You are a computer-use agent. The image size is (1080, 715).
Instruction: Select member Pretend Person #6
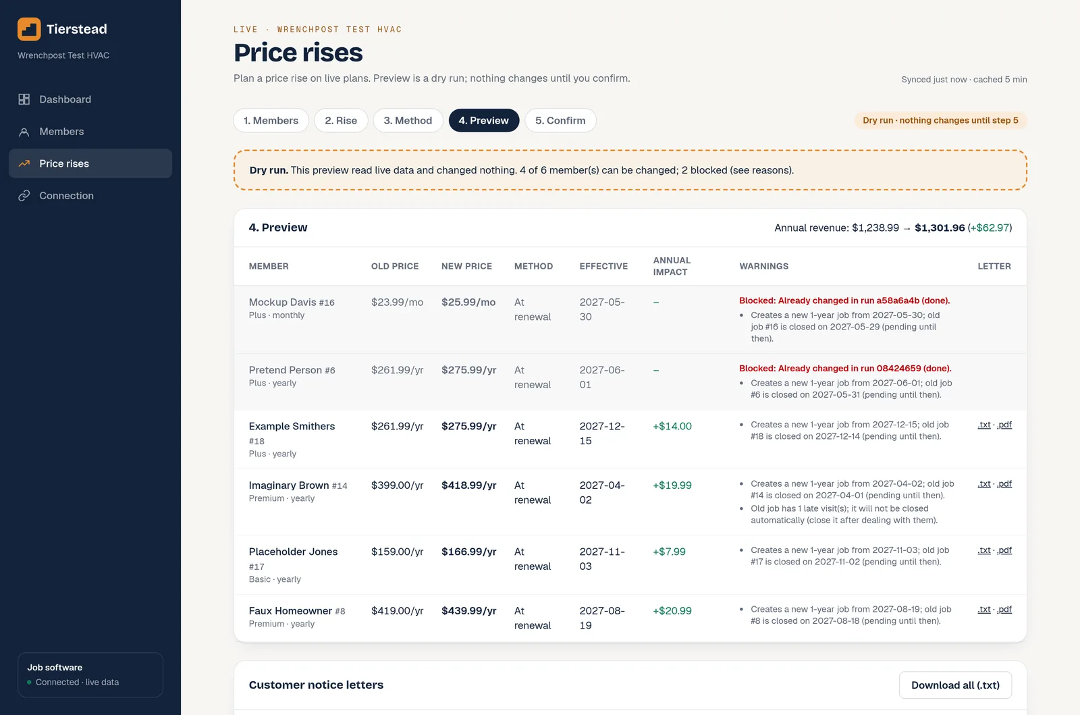[292, 370]
